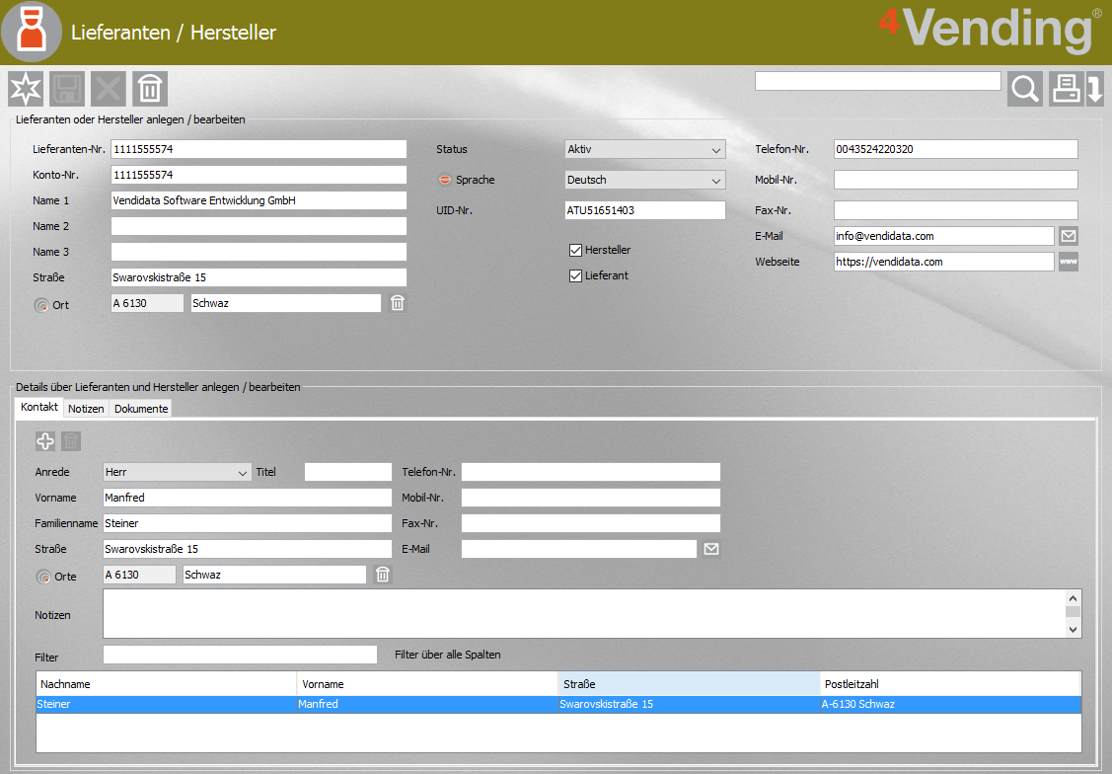The width and height of the screenshot is (1112, 774).
Task: Add contact with the plus icon
Action: [x=45, y=441]
